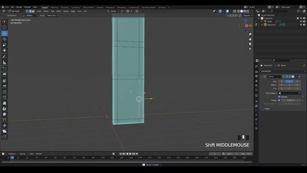Select the Measure tool

pos(4,62)
